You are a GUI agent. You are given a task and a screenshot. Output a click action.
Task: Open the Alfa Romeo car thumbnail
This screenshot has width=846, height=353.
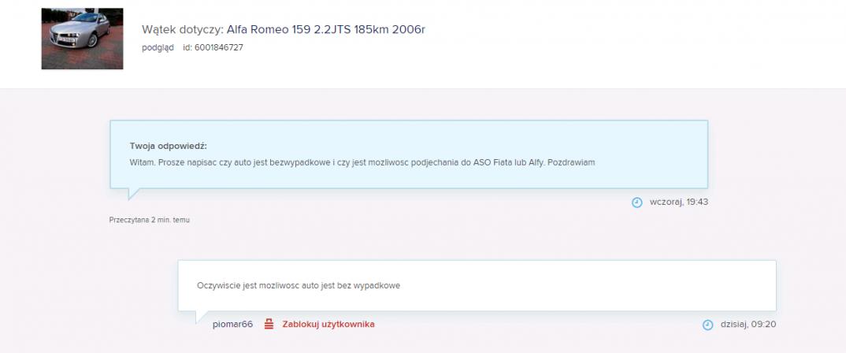(82, 39)
